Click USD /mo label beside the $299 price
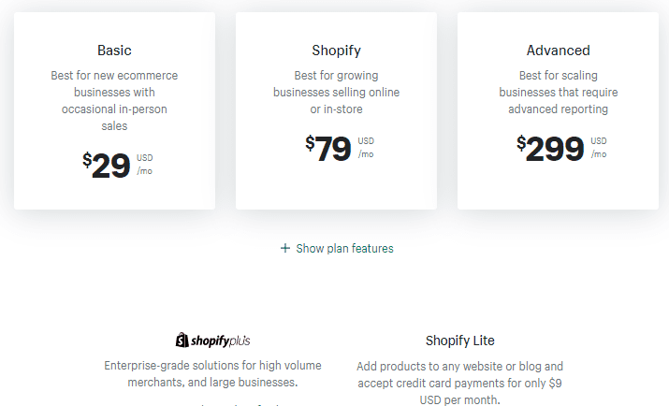 [599, 148]
